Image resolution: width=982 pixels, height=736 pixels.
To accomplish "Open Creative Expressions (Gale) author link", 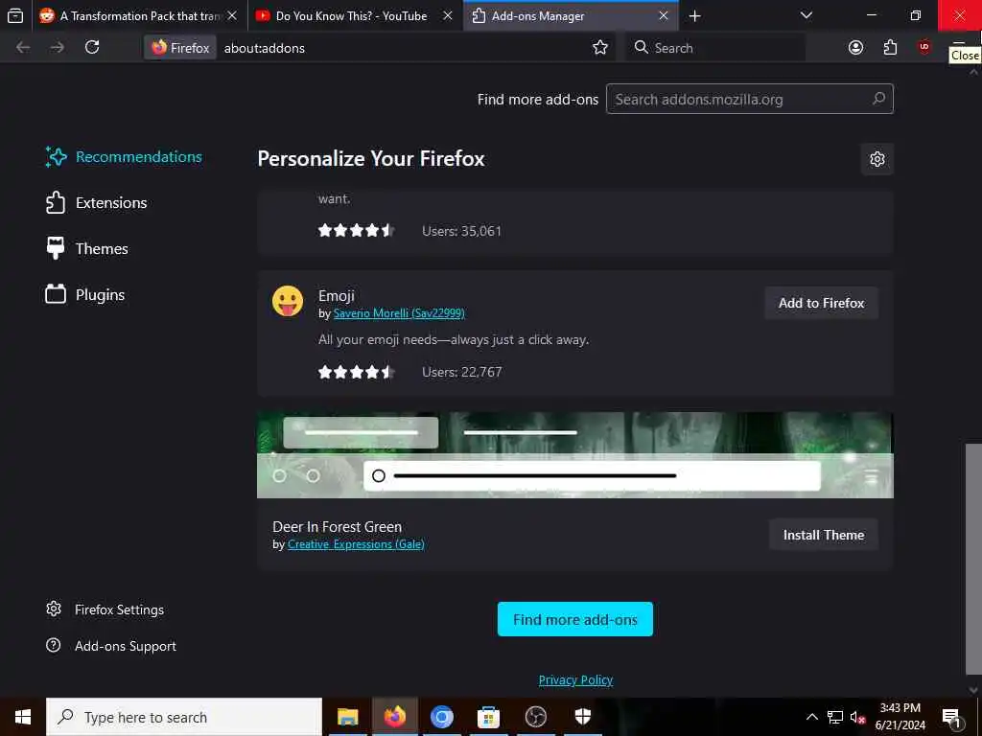I will point(356,544).
